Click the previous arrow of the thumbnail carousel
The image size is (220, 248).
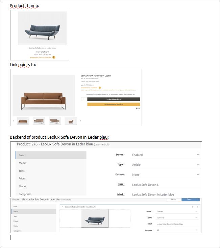coord(13,121)
